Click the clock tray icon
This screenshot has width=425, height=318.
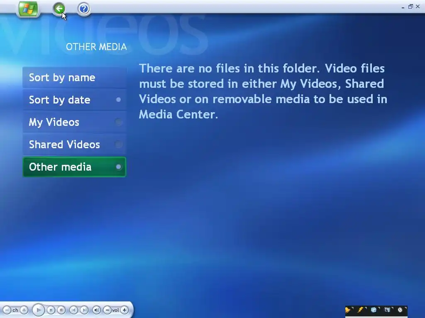pyautogui.click(x=400, y=310)
